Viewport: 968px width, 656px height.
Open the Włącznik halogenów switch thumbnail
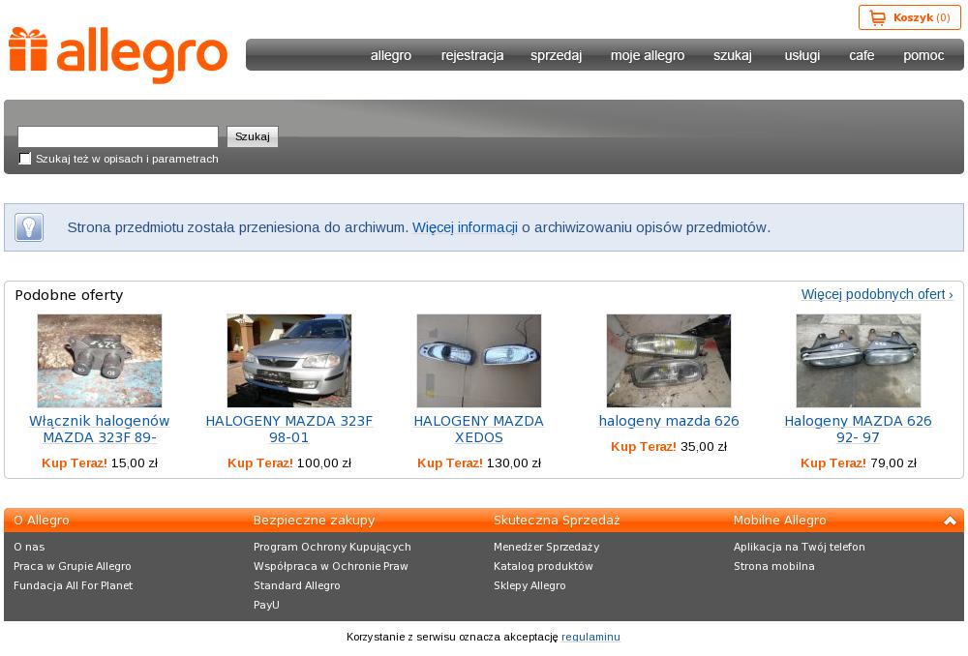point(100,360)
